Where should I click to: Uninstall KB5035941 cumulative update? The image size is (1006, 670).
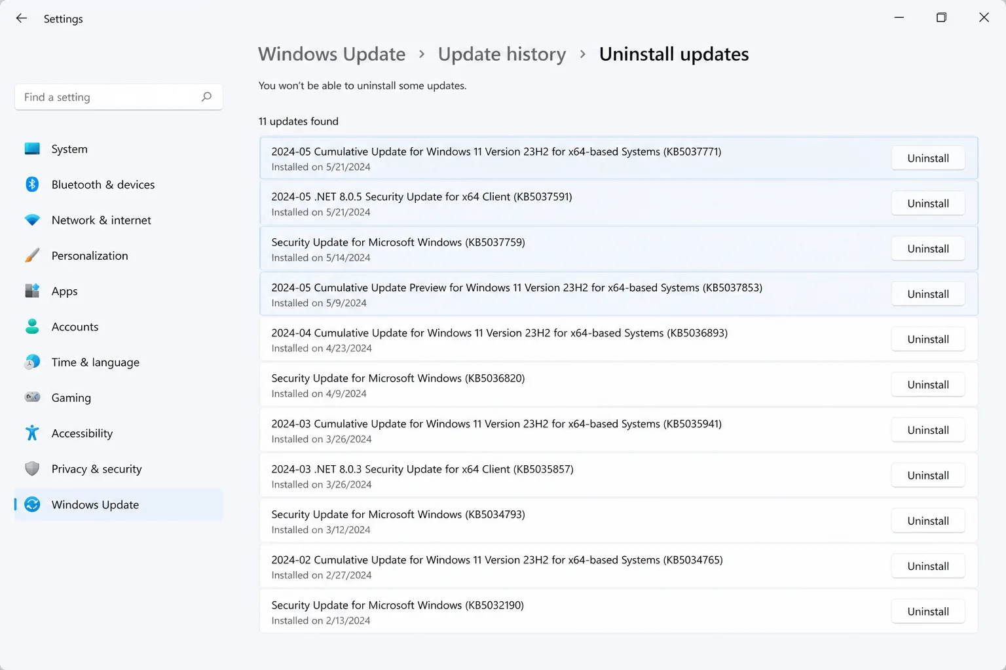pyautogui.click(x=927, y=430)
